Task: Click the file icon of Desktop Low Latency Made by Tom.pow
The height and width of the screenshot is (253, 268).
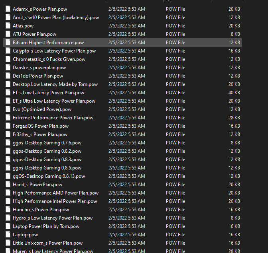Action: click(x=8, y=84)
